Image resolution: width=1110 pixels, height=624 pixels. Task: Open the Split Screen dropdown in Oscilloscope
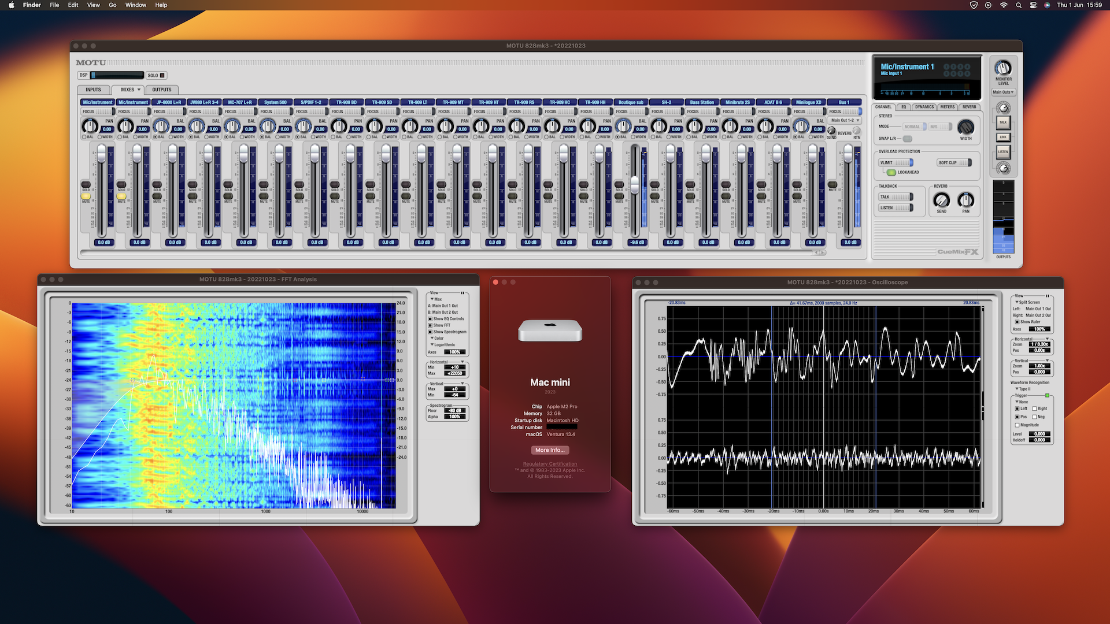click(1027, 302)
